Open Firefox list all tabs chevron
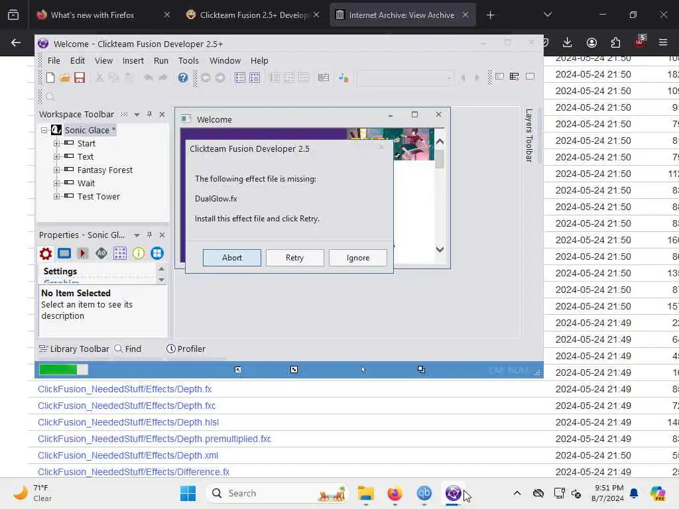Image resolution: width=679 pixels, height=509 pixels. coord(547,15)
